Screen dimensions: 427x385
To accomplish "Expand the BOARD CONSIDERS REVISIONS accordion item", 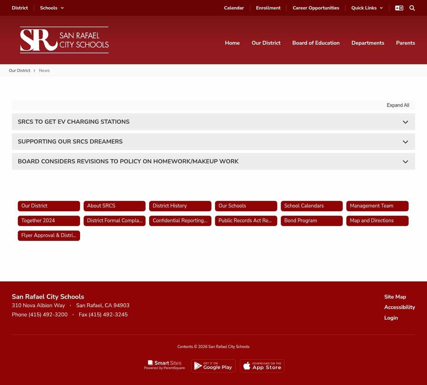I will click(x=128, y=161).
